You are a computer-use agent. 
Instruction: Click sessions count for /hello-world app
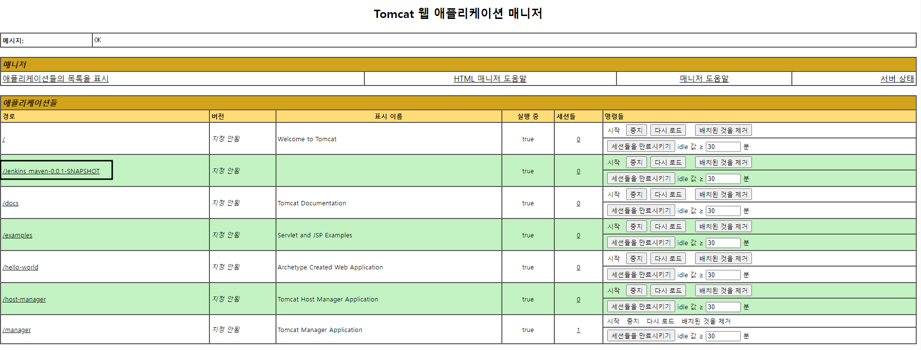point(579,267)
